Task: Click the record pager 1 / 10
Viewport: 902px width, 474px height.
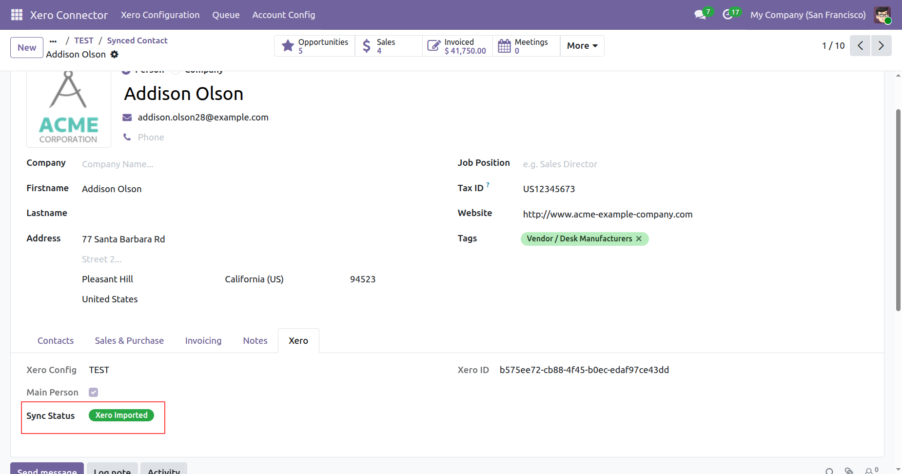Action: point(833,46)
